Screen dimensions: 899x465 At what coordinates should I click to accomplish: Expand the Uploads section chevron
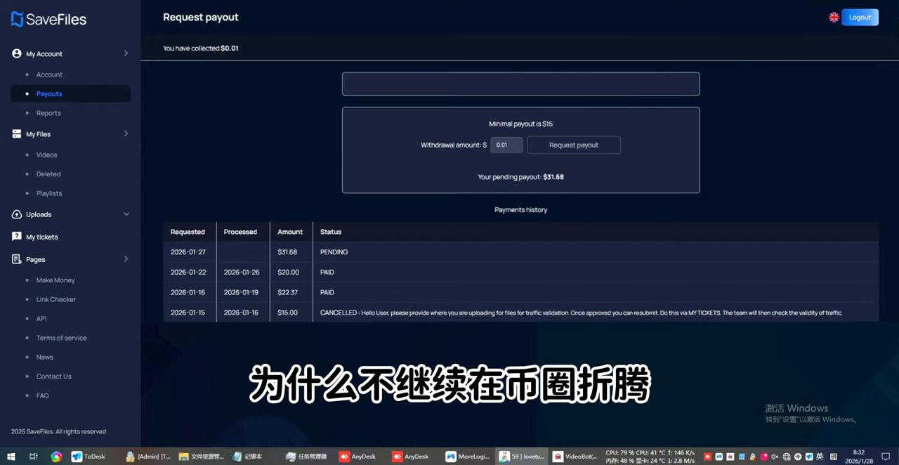[126, 214]
